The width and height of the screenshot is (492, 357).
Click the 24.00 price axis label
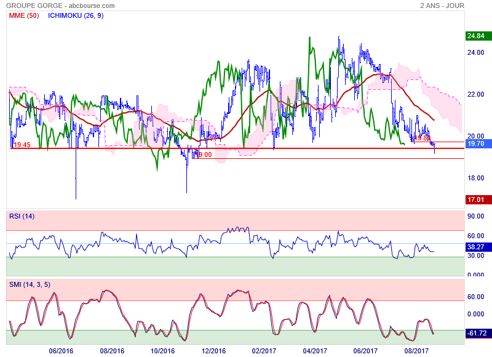(x=475, y=52)
